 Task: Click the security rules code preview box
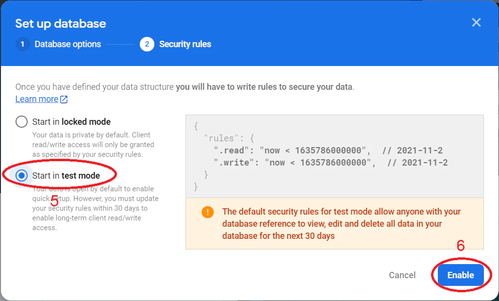[x=334, y=156]
